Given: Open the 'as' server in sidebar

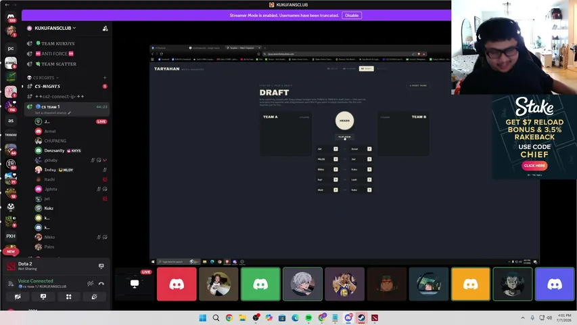Looking at the screenshot, I should [x=11, y=121].
